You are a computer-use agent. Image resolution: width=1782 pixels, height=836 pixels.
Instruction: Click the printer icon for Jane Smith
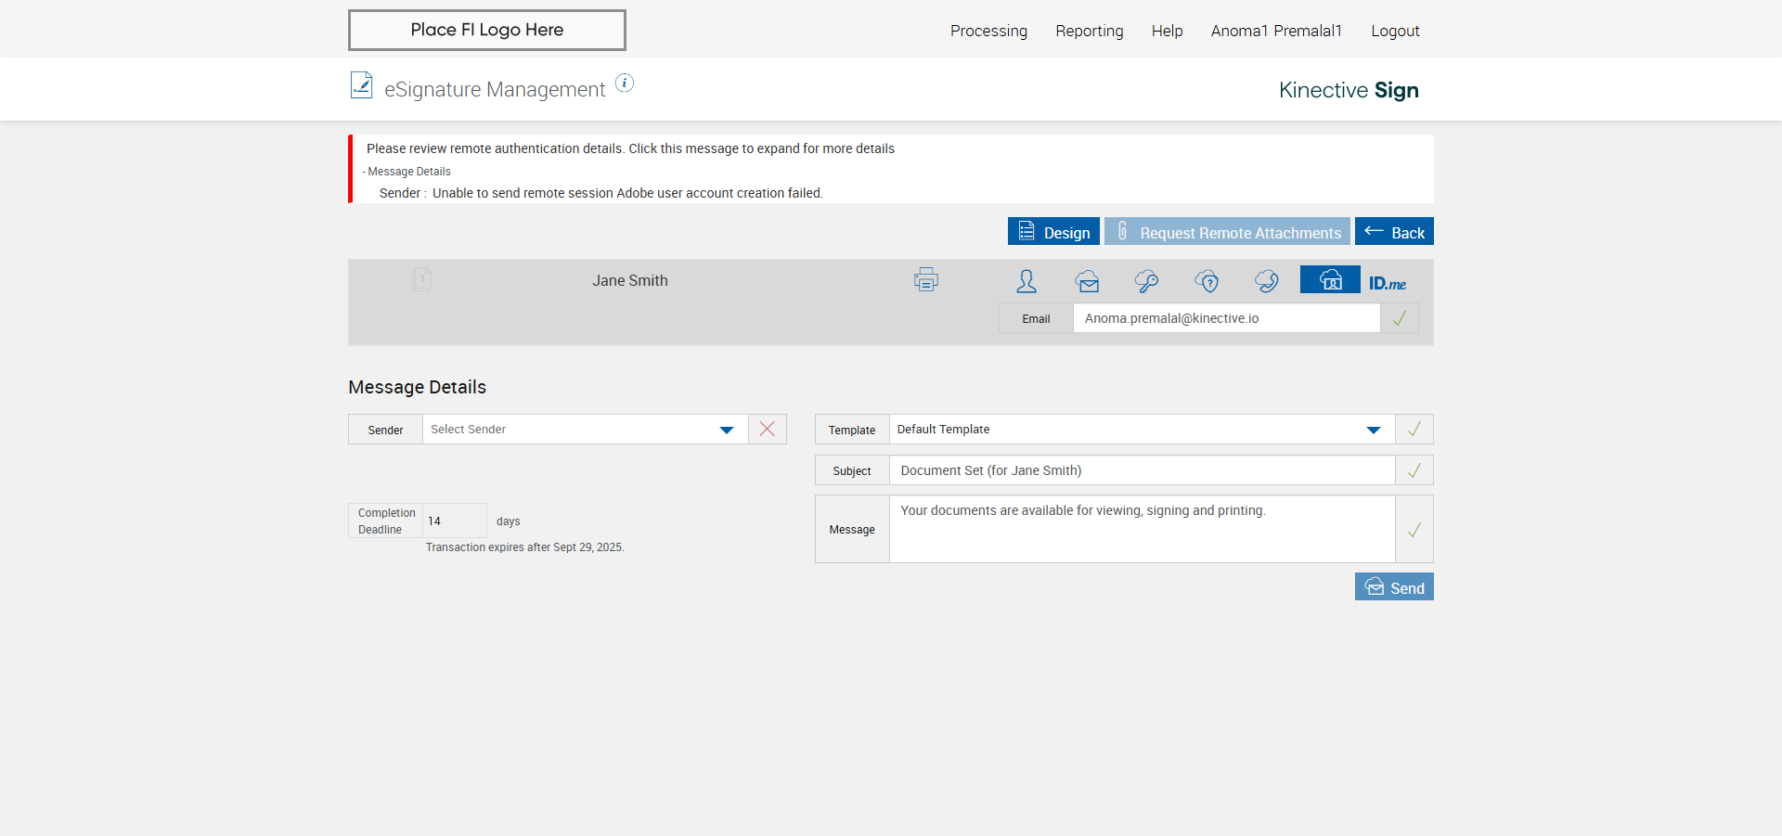tap(925, 279)
